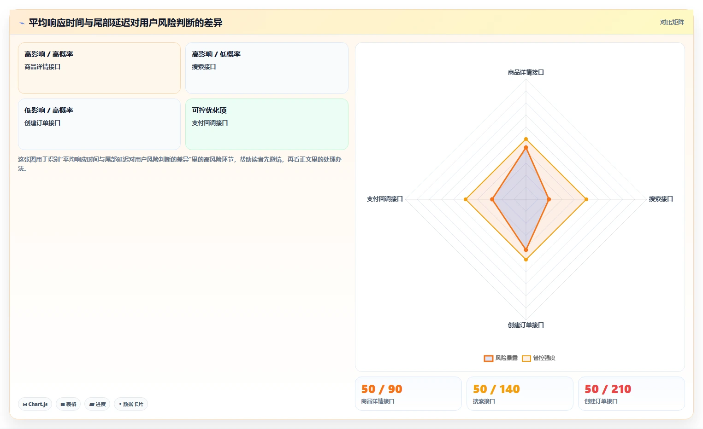
Task: Click the 创建订单接口 radar axis label
Action: pos(526,325)
